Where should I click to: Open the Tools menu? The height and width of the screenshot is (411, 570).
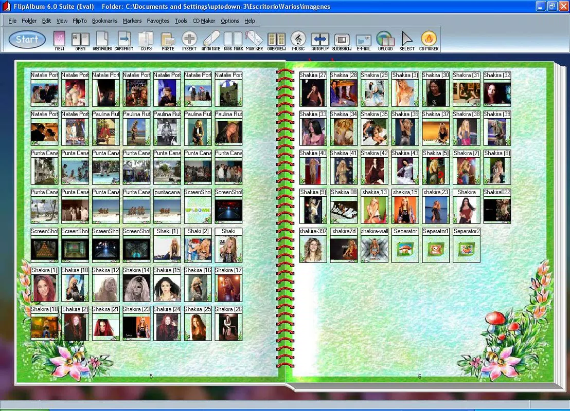click(x=181, y=21)
